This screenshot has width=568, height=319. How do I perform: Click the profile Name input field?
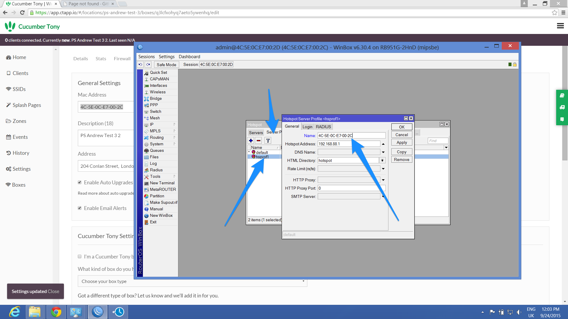pyautogui.click(x=351, y=136)
